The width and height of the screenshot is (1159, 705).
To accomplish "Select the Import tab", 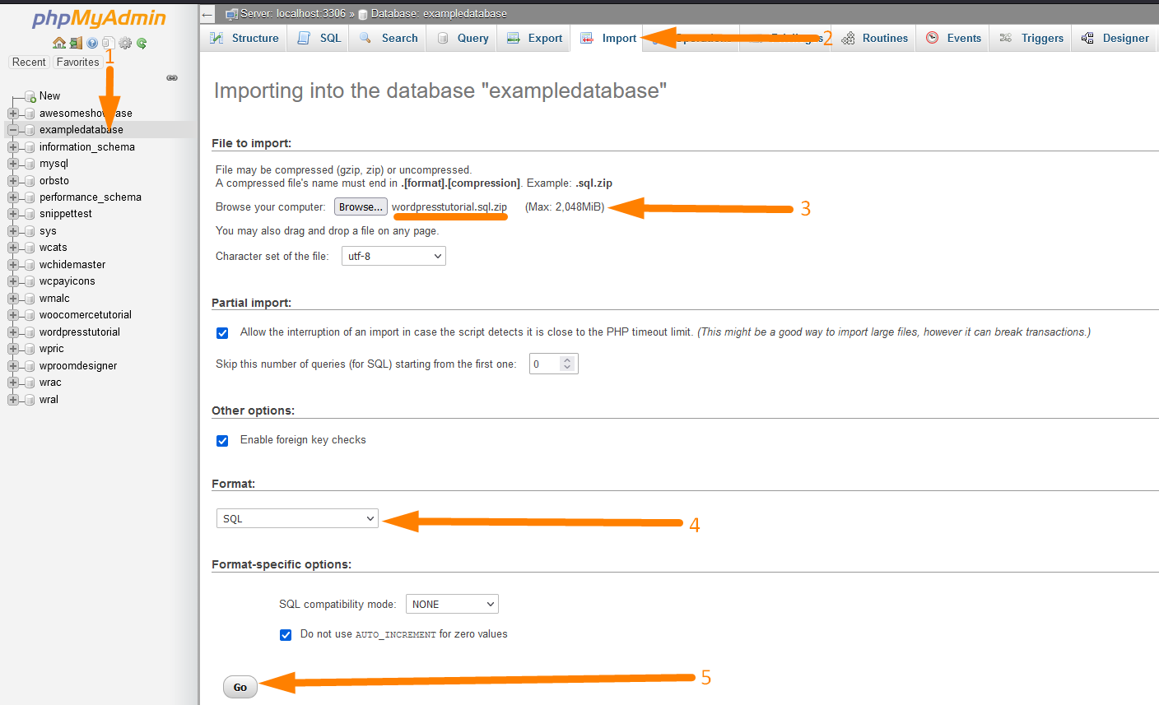I will 607,38.
